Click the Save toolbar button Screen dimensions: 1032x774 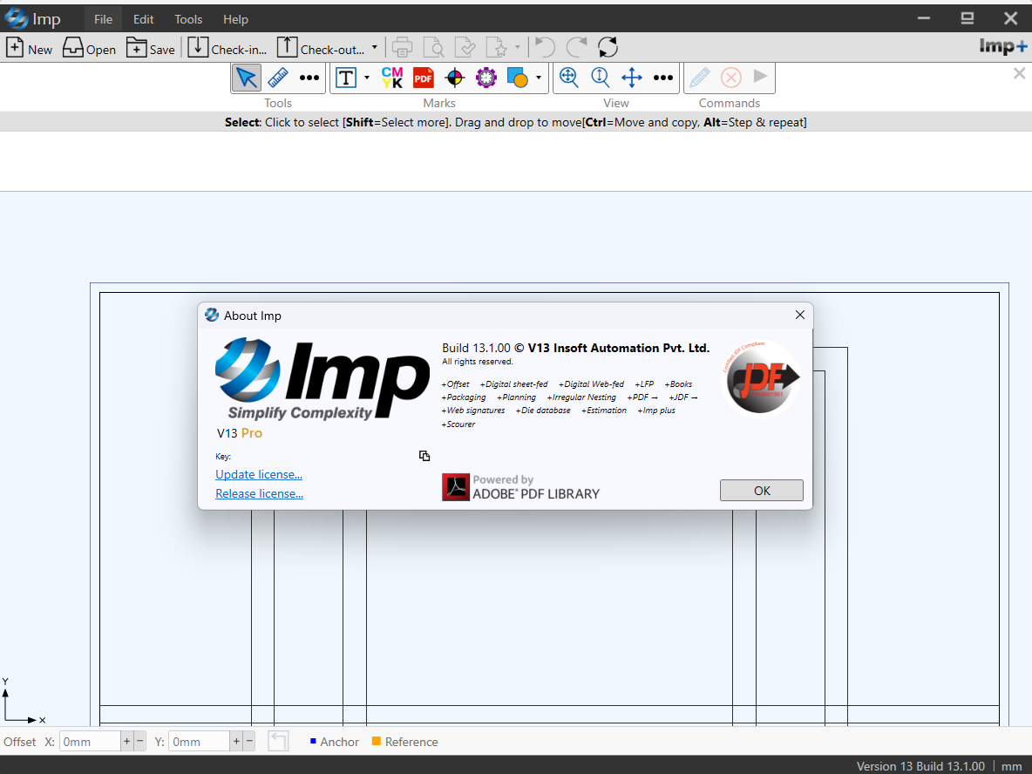click(x=150, y=48)
